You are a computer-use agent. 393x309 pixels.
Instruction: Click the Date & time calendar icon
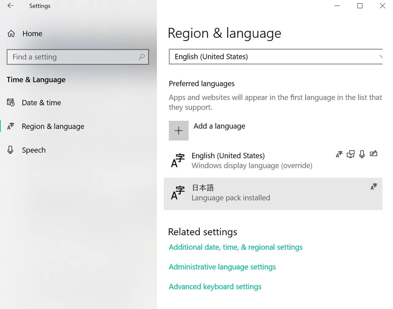tap(11, 102)
